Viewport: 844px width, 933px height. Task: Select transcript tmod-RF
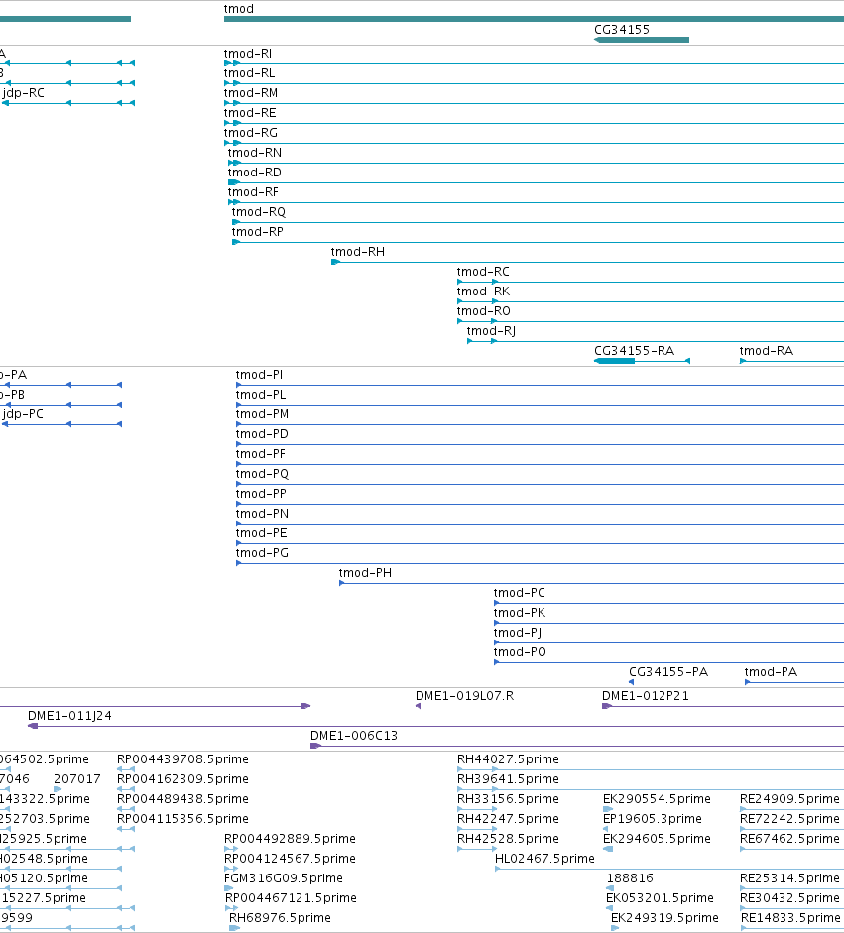[x=253, y=192]
